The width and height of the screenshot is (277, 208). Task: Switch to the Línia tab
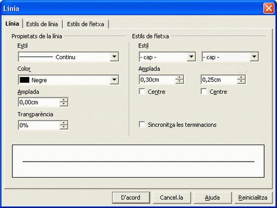[x=12, y=23]
